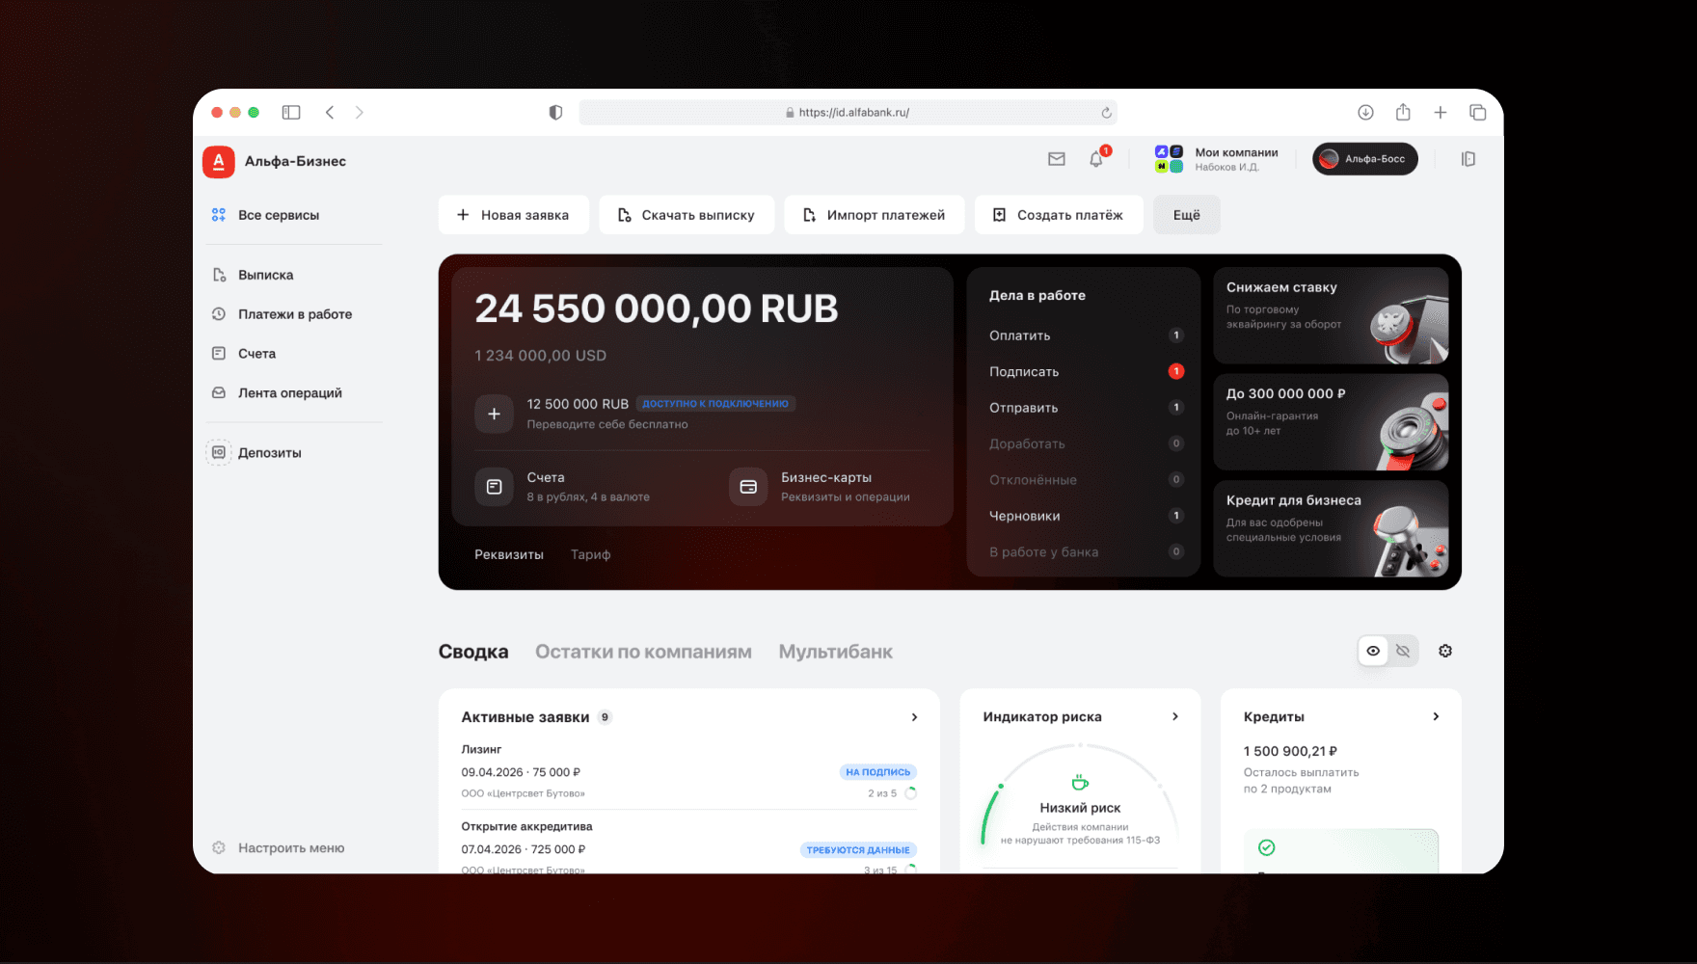
Task: Open notifications bell with red badge
Action: point(1097,158)
